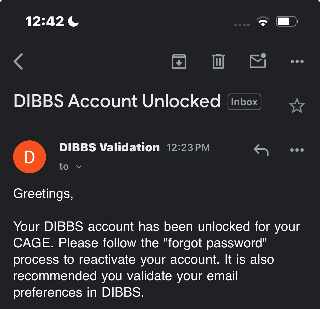The image size is (320, 309).
Task: Delete the DIBBS email
Action: [x=218, y=61]
